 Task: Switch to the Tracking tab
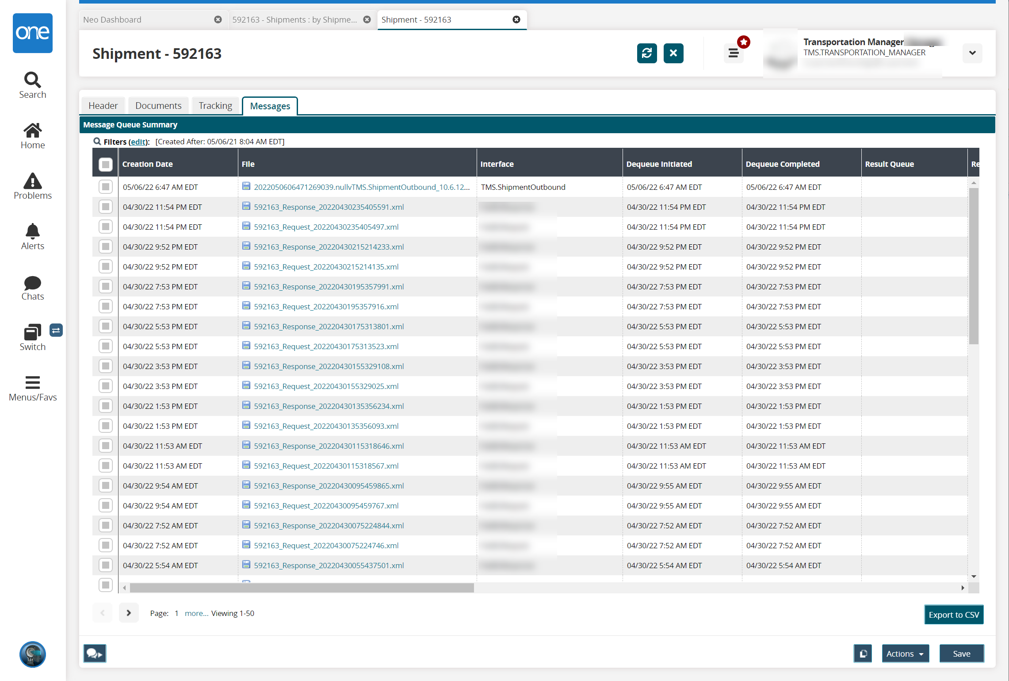[x=215, y=106]
